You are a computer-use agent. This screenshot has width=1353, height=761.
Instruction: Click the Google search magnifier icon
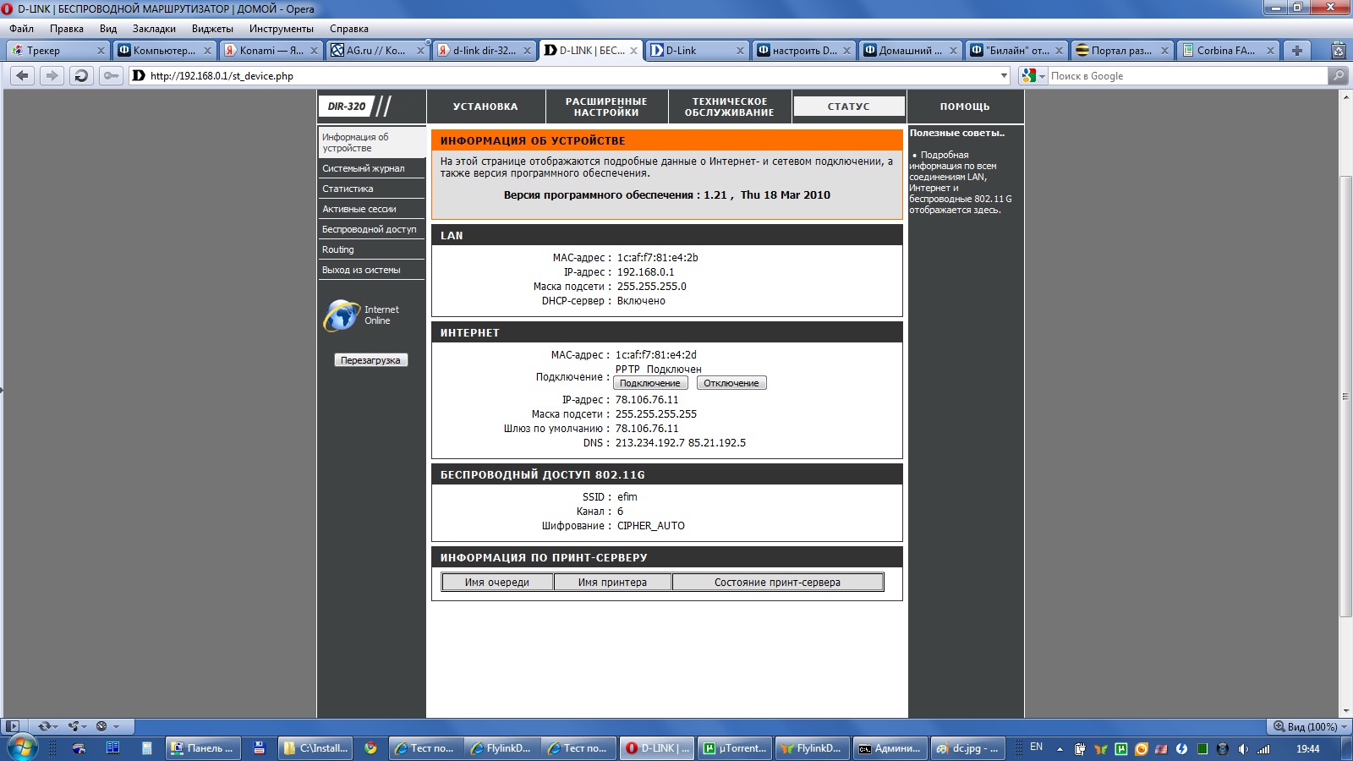coord(1338,76)
